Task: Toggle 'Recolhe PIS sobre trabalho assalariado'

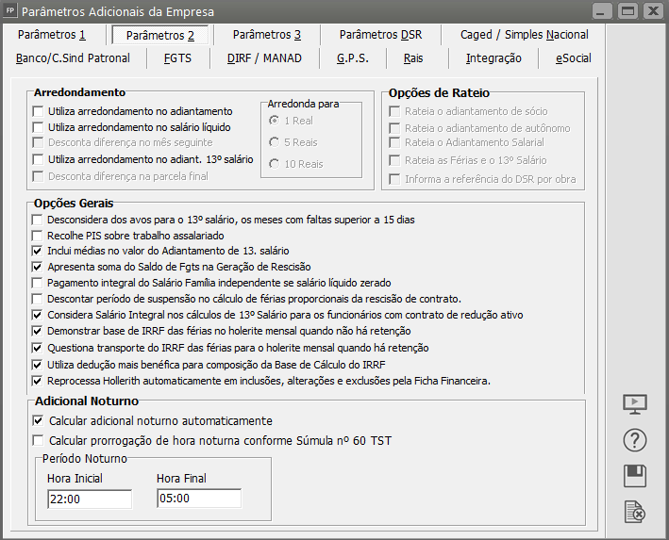Action: (38, 236)
